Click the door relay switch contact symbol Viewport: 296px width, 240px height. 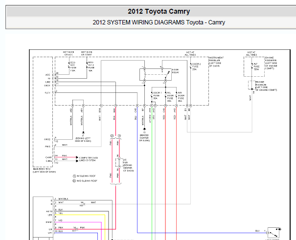(x=167, y=75)
